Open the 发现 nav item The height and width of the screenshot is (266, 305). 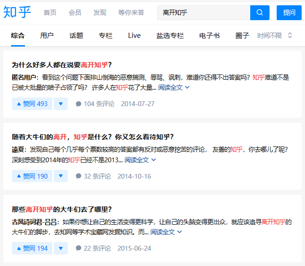click(x=100, y=12)
